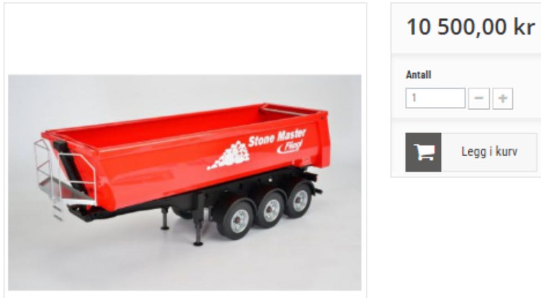
Task: Decrease quantity with the minus button
Action: 478,98
